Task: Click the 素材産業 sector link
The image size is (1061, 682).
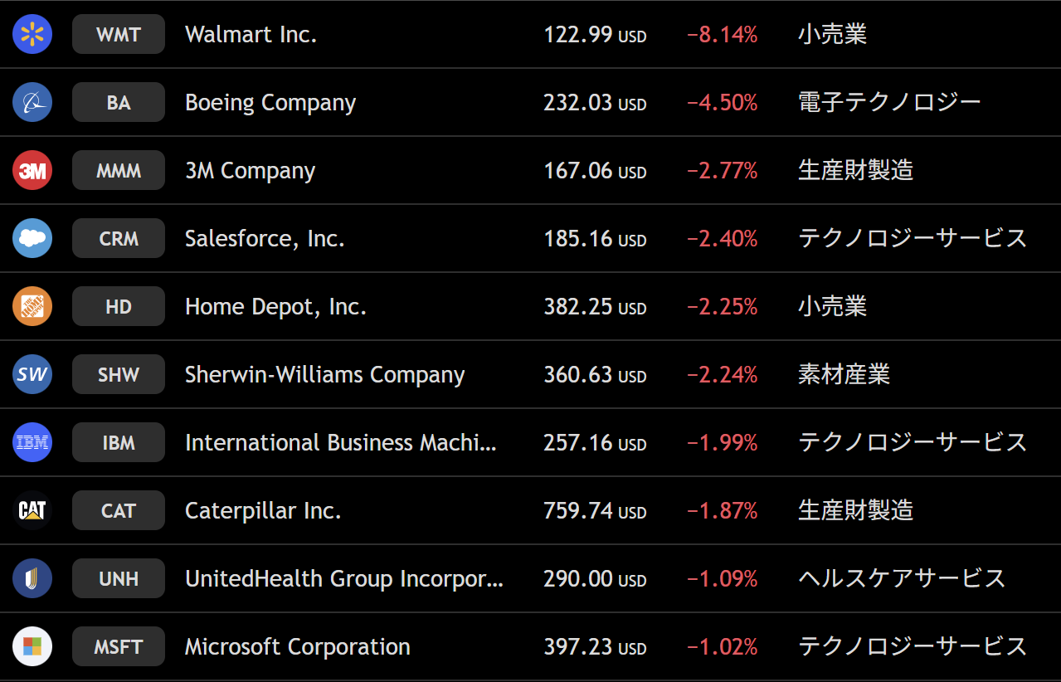Action: coord(844,375)
